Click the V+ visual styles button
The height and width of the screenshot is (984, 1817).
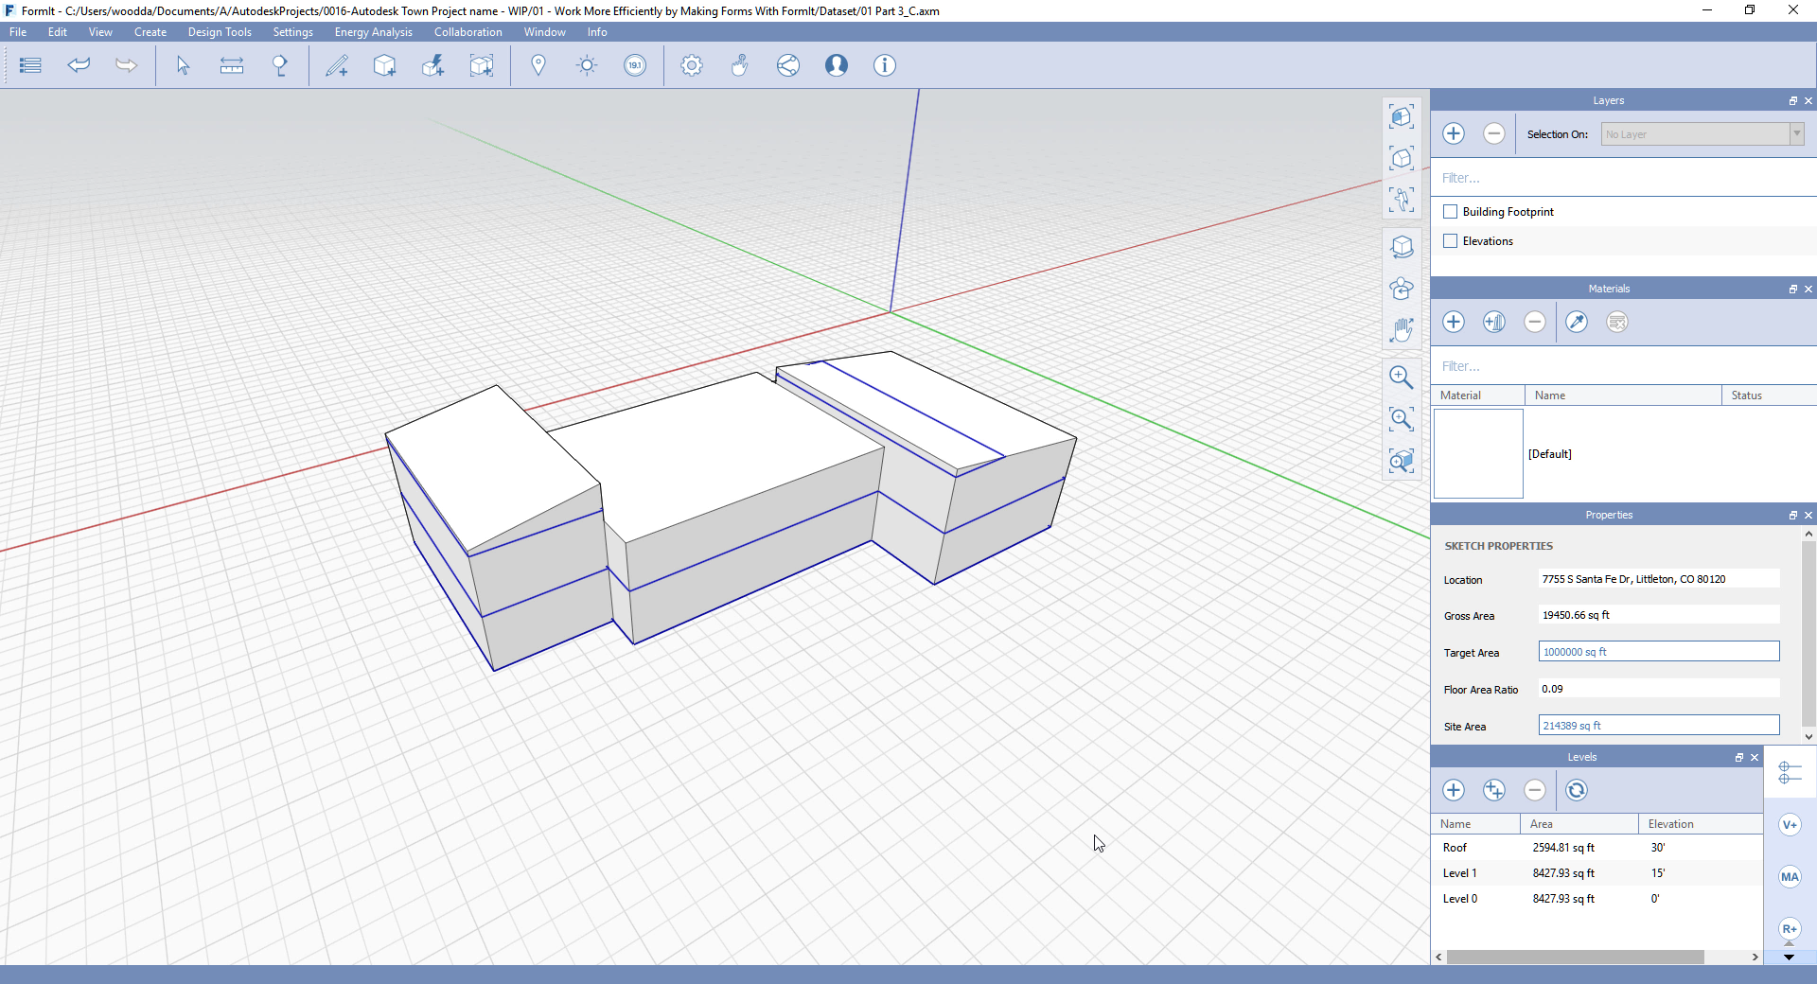pyautogui.click(x=1790, y=824)
